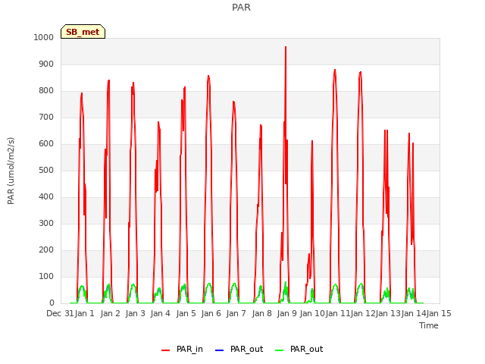The height and width of the screenshot is (364, 485).
Task: Click the 700 y-axis tick label
Action: (x=46, y=118)
